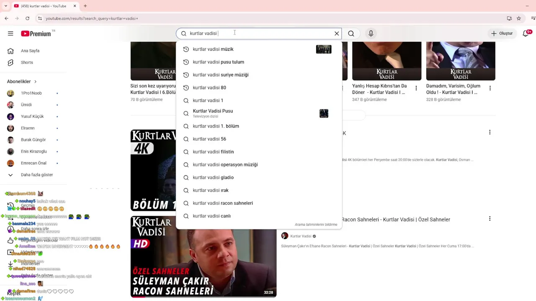Open Emrecan Önal channel subscription
The height and width of the screenshot is (301, 536).
pos(33,163)
